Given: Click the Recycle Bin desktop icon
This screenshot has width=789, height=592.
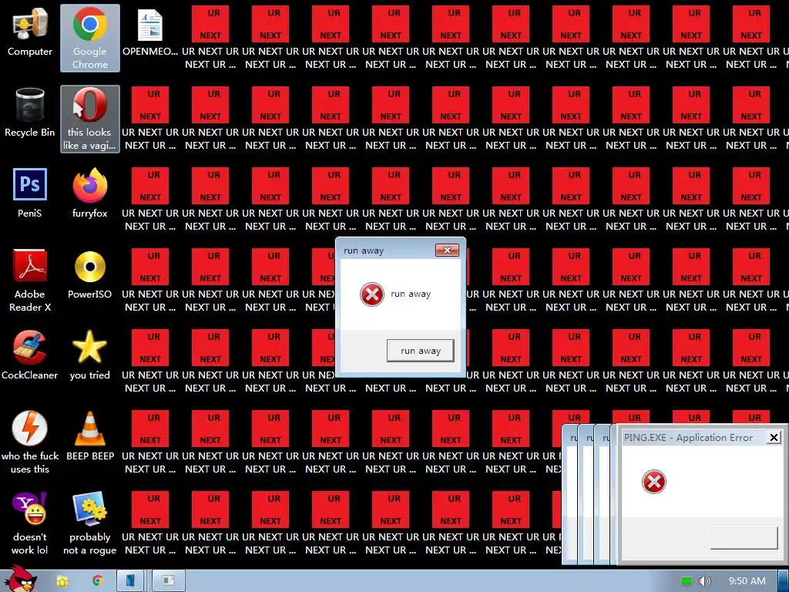Looking at the screenshot, I should click(x=30, y=113).
